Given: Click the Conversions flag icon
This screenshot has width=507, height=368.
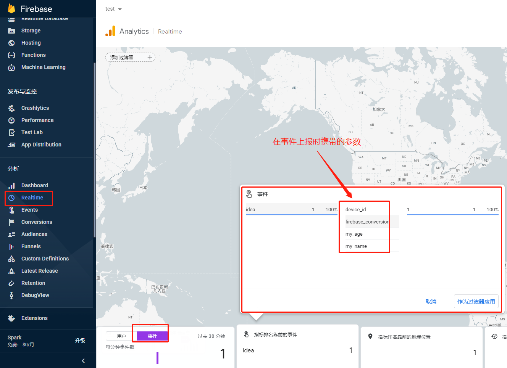Looking at the screenshot, I should tap(11, 222).
